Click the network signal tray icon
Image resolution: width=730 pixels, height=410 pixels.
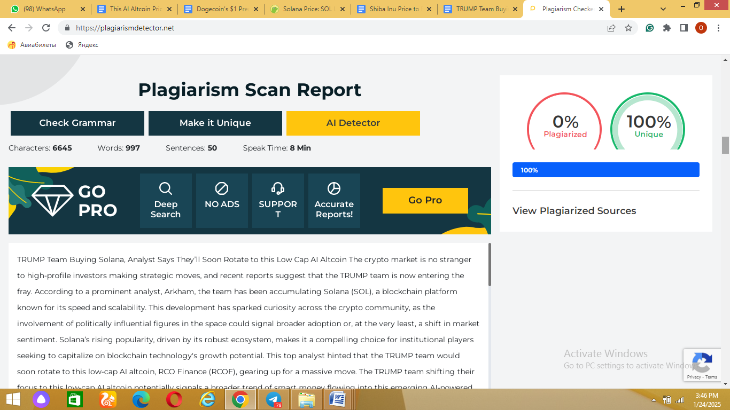tap(680, 399)
